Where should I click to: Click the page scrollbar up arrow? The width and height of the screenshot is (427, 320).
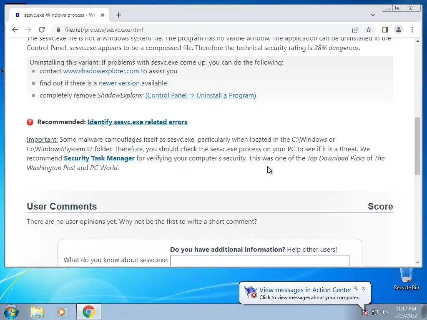pyautogui.click(x=418, y=41)
